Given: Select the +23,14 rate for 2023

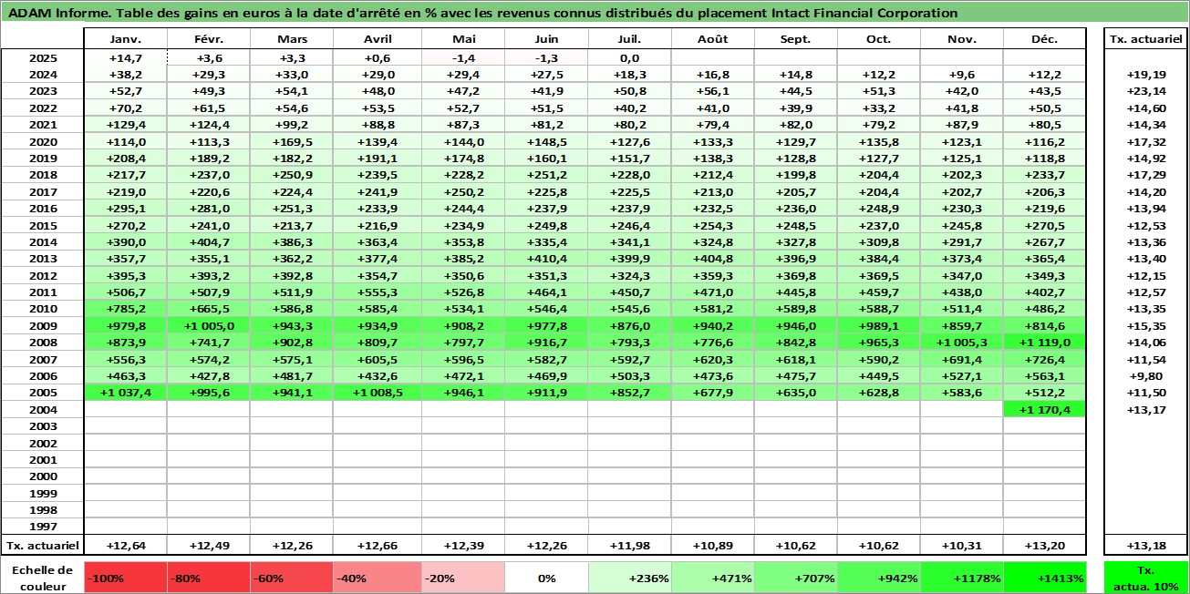Looking at the screenshot, I should pyautogui.click(x=1146, y=92).
